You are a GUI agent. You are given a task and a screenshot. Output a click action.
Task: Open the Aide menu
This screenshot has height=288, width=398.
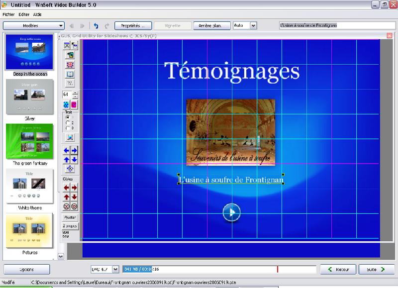point(37,14)
